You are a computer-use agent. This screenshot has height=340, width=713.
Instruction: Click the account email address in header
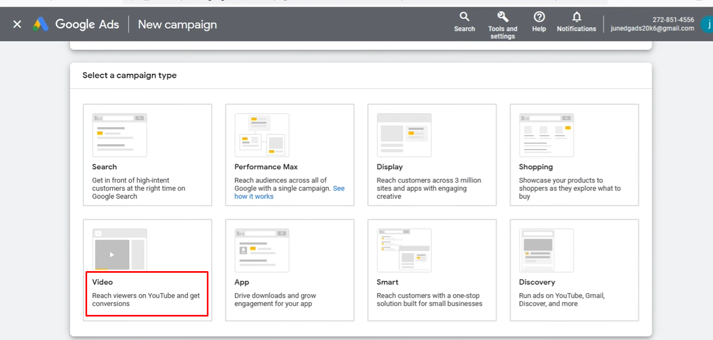pos(652,28)
